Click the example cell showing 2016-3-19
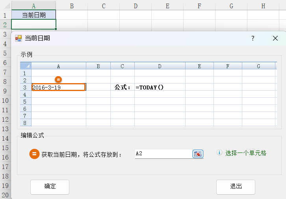The width and height of the screenshot is (286, 199). [x=58, y=87]
